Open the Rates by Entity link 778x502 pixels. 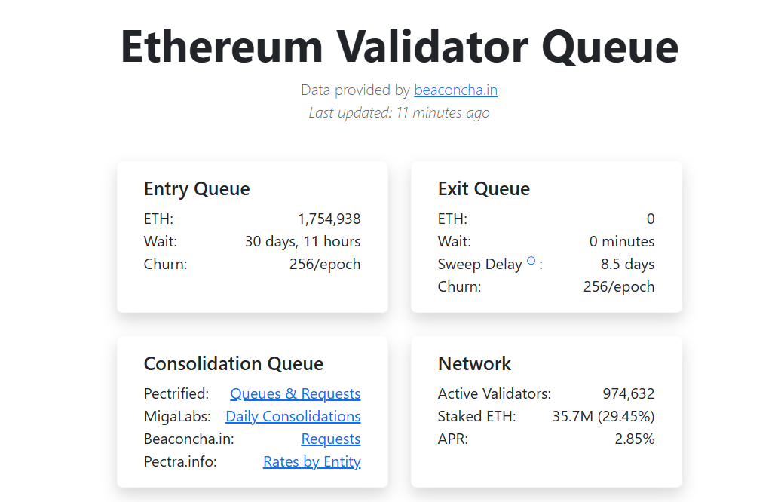click(311, 461)
